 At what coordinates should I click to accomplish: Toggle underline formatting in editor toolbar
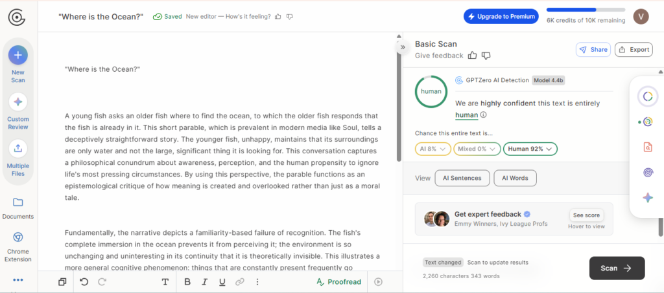click(x=222, y=281)
